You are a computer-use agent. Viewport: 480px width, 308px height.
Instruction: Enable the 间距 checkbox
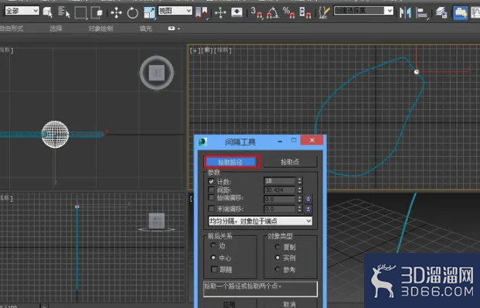click(211, 190)
